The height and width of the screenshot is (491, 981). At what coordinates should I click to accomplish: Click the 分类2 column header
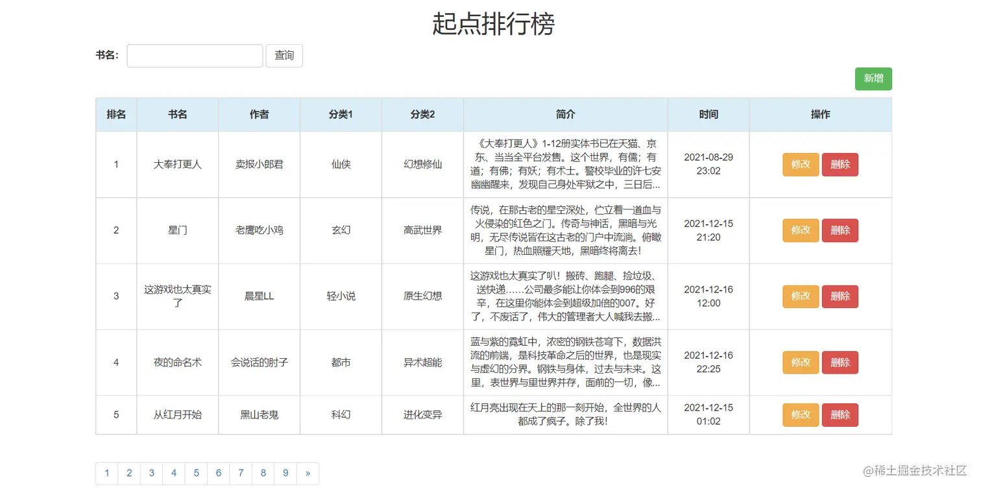423,115
